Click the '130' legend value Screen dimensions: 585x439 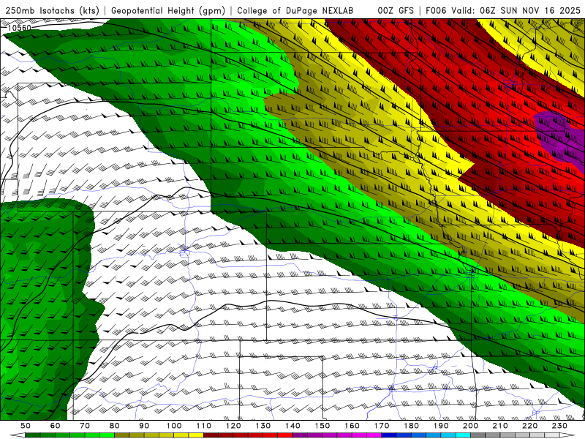(x=263, y=426)
